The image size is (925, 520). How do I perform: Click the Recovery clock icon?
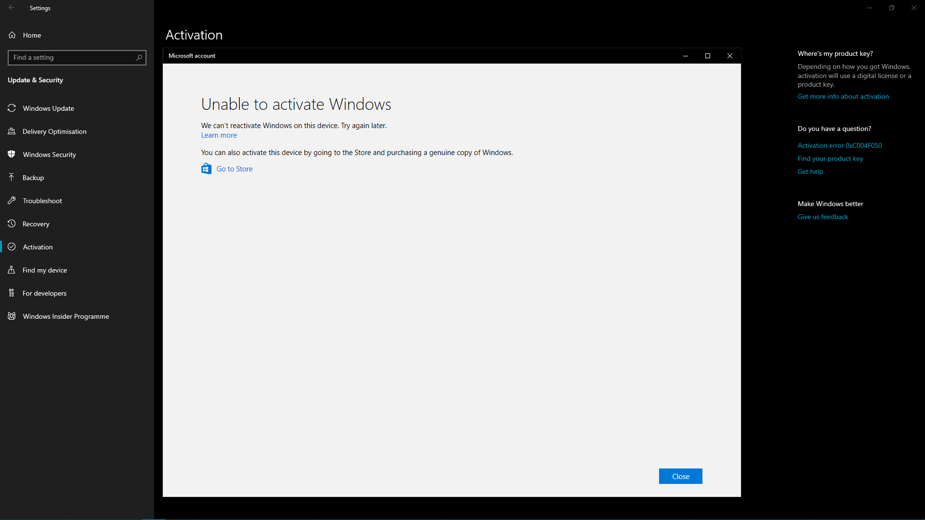tap(12, 224)
